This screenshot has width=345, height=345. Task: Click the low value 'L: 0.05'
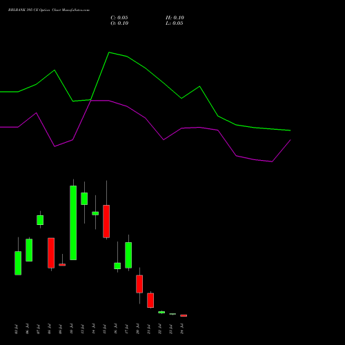coord(175,23)
